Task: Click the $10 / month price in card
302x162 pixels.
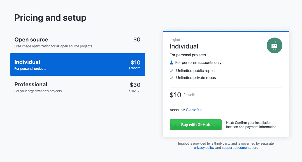Action: point(182,95)
